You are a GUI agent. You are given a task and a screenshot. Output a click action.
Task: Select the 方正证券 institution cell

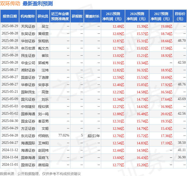[28, 128]
